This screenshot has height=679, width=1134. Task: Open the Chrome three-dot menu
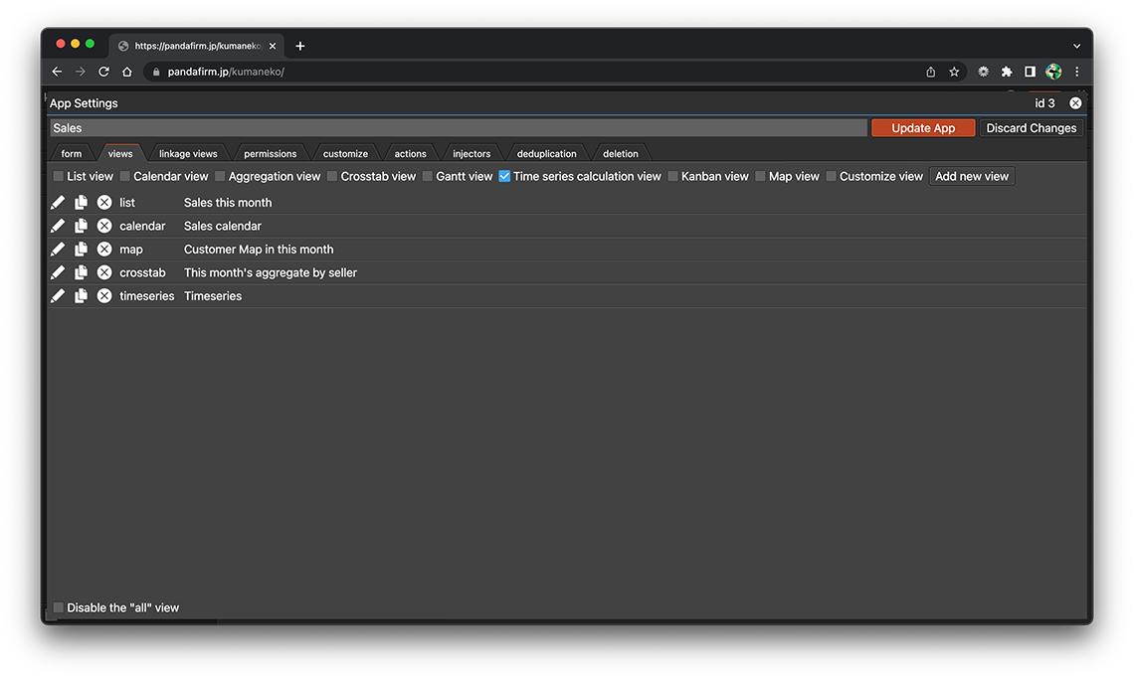1076,72
